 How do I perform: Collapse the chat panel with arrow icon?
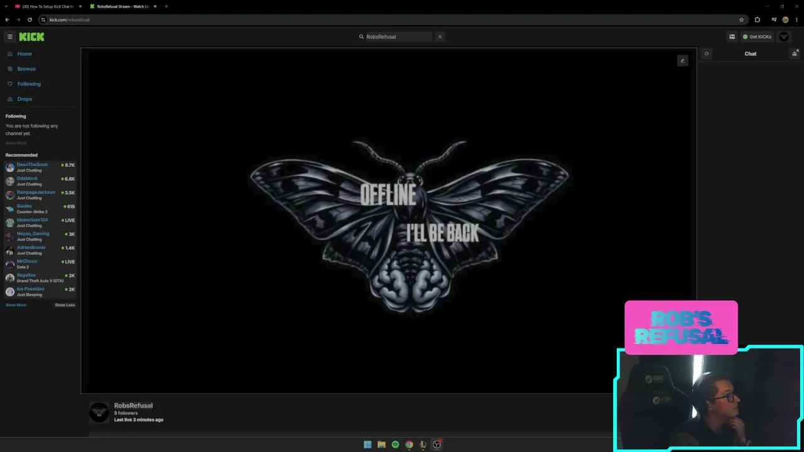pos(707,54)
